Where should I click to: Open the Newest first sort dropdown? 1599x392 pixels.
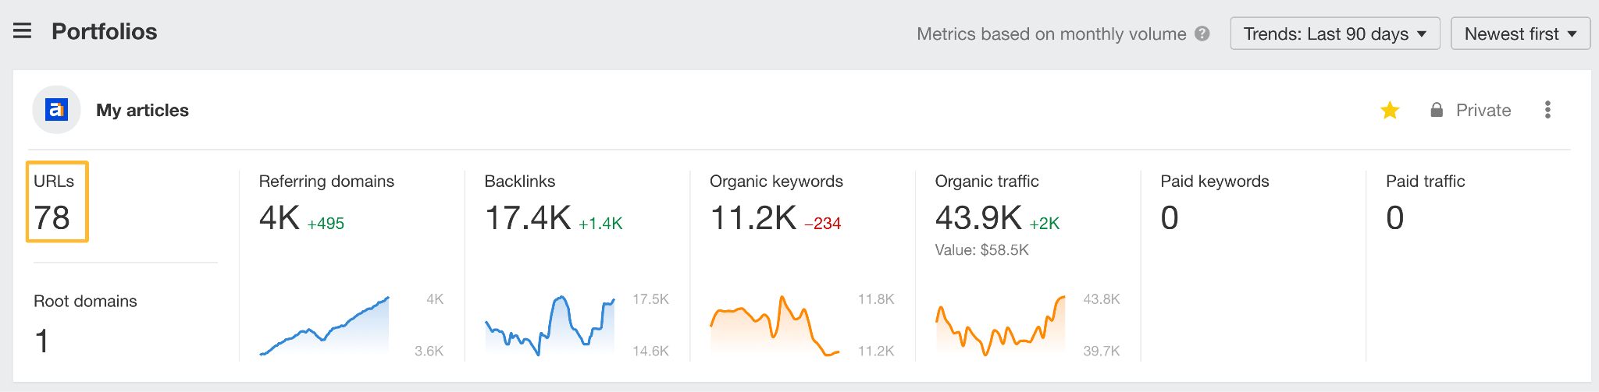pyautogui.click(x=1519, y=34)
